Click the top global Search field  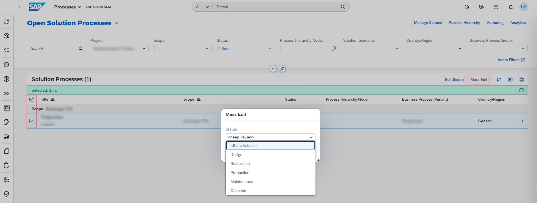(x=277, y=7)
